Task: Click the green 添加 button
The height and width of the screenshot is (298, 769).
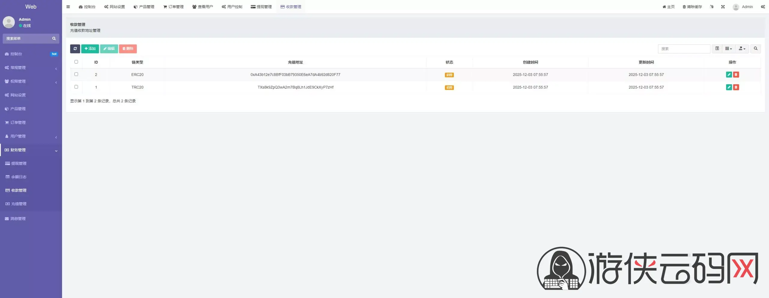Action: [x=90, y=49]
